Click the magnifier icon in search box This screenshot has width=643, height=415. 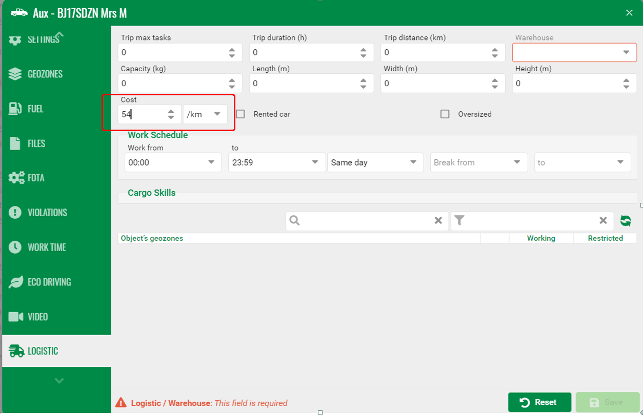coord(295,221)
